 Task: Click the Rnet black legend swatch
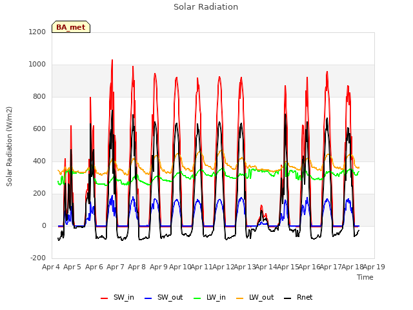(x=287, y=298)
